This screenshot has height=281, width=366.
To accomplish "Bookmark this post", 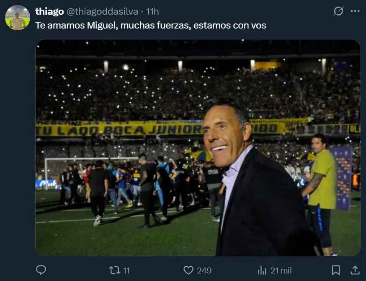I will [x=336, y=270].
